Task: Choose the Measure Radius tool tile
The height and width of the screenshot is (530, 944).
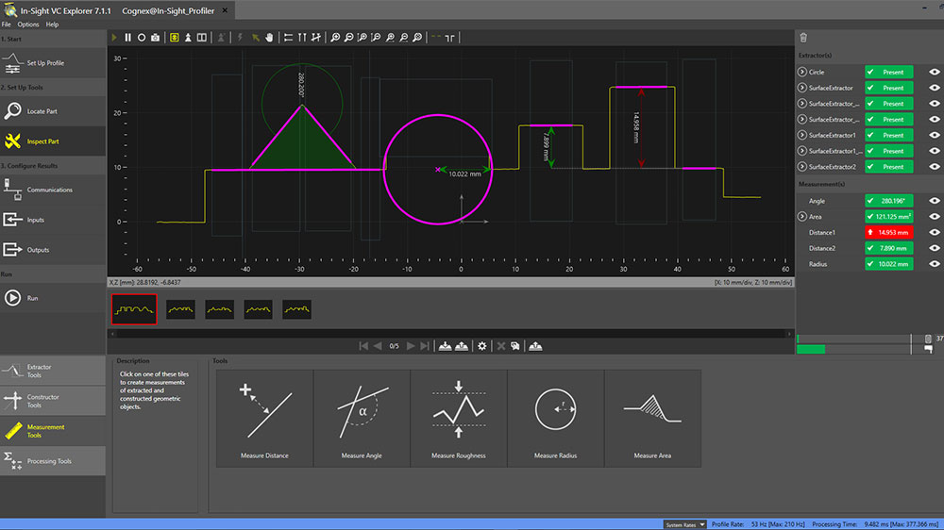Action: (x=556, y=418)
